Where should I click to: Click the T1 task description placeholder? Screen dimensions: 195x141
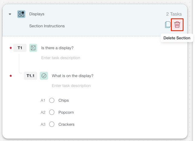click(61, 58)
